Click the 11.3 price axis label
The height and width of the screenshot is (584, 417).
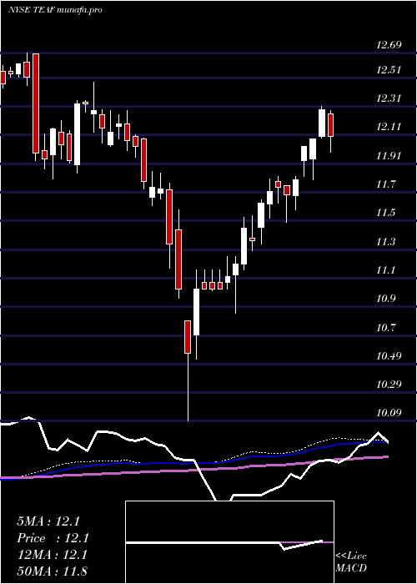point(386,242)
